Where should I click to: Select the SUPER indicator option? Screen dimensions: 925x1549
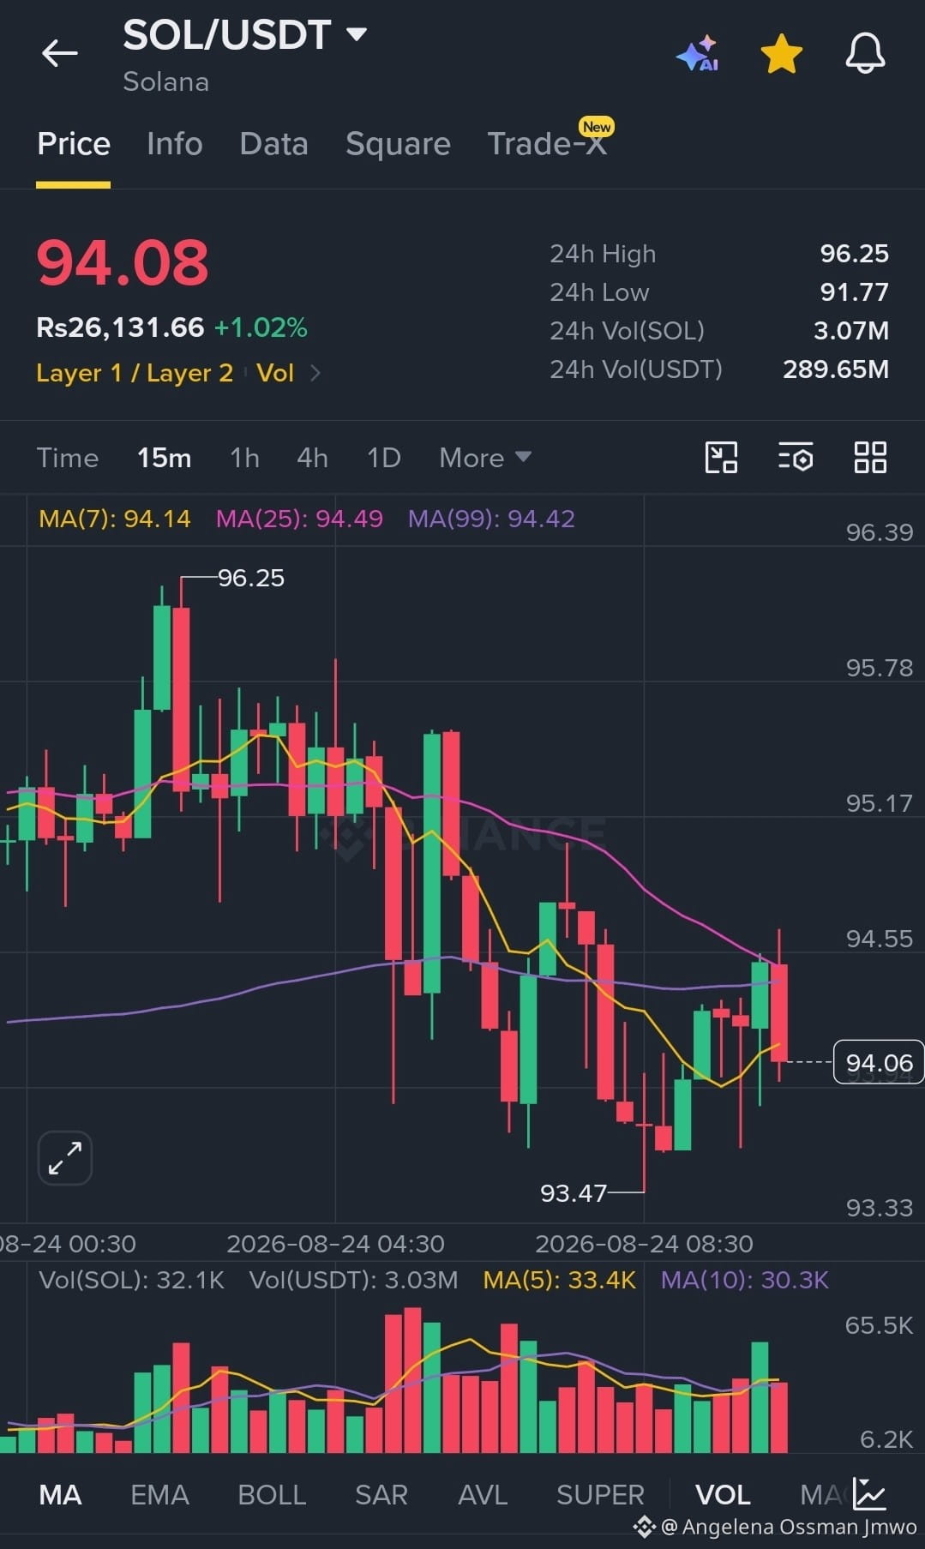(600, 1495)
